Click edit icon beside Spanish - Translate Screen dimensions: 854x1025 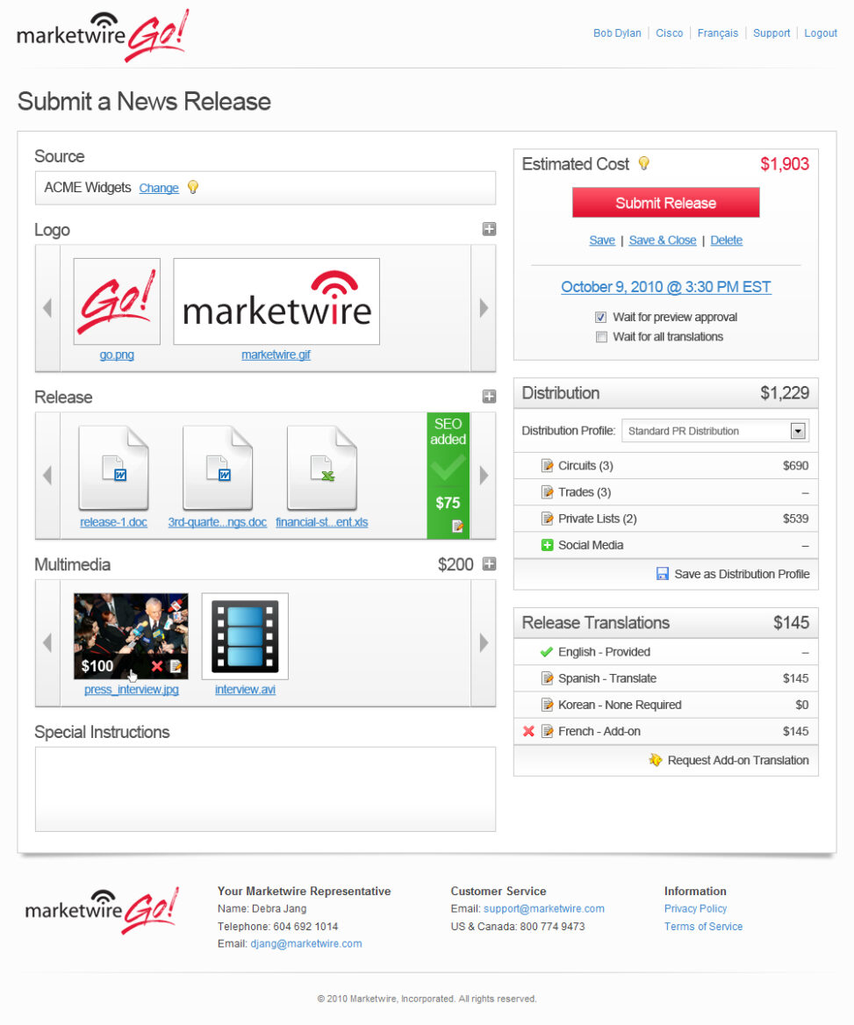tap(548, 678)
